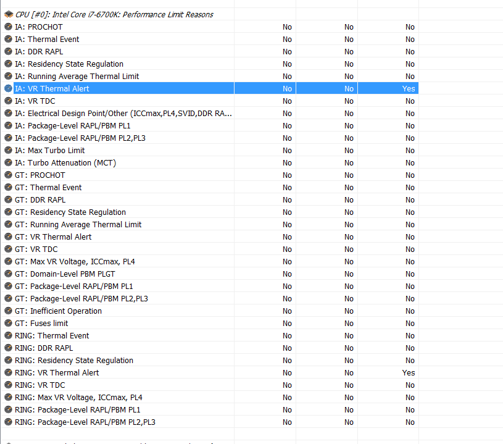Image resolution: width=503 pixels, height=444 pixels.
Task: Click the icon next to GT: VR Thermal Alert
Action: (x=9, y=237)
